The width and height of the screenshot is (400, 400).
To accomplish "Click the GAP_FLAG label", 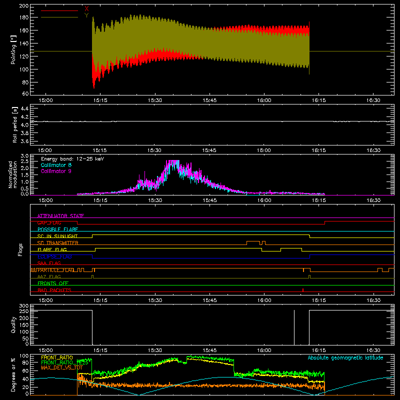I will pyautogui.click(x=49, y=222).
